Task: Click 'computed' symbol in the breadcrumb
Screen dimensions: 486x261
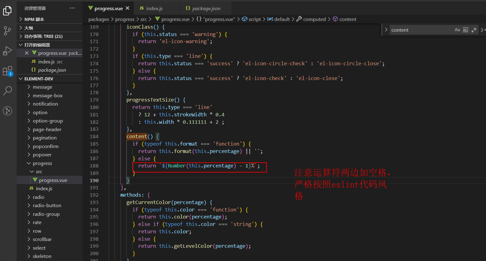Action: 311,19
